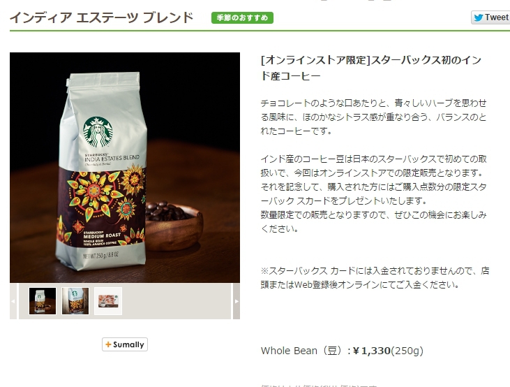Screen dimensions: 510x387
Task: Add the item via the Sumally button
Action: point(125,344)
